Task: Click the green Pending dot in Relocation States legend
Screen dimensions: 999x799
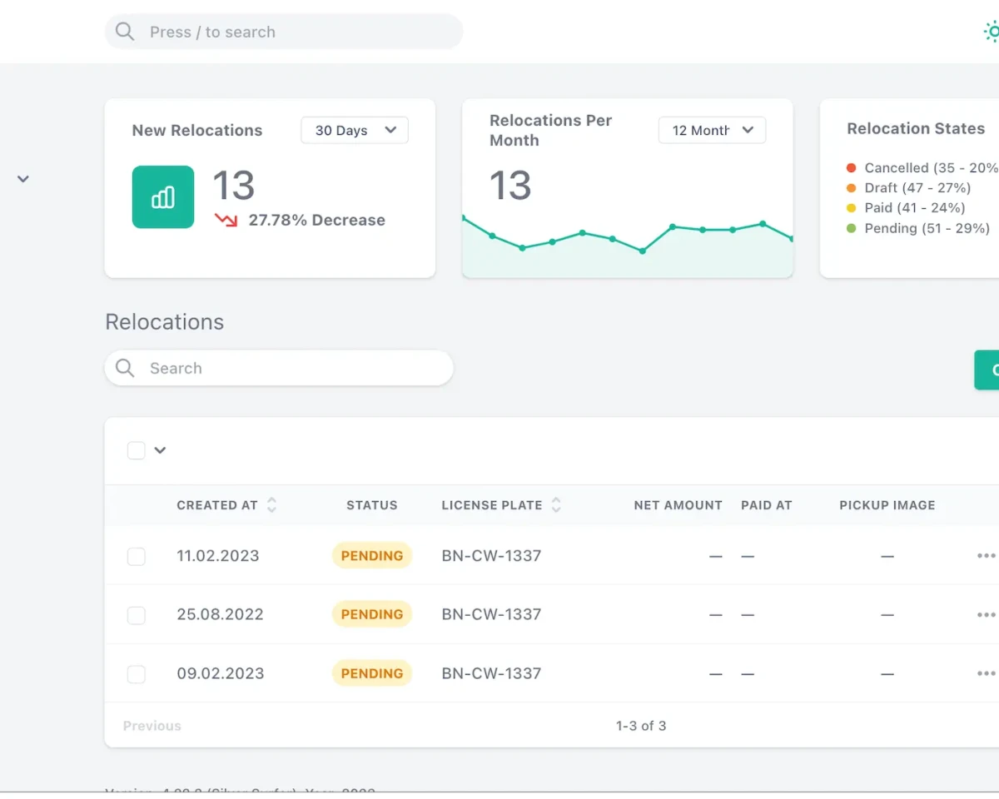Action: 851,228
